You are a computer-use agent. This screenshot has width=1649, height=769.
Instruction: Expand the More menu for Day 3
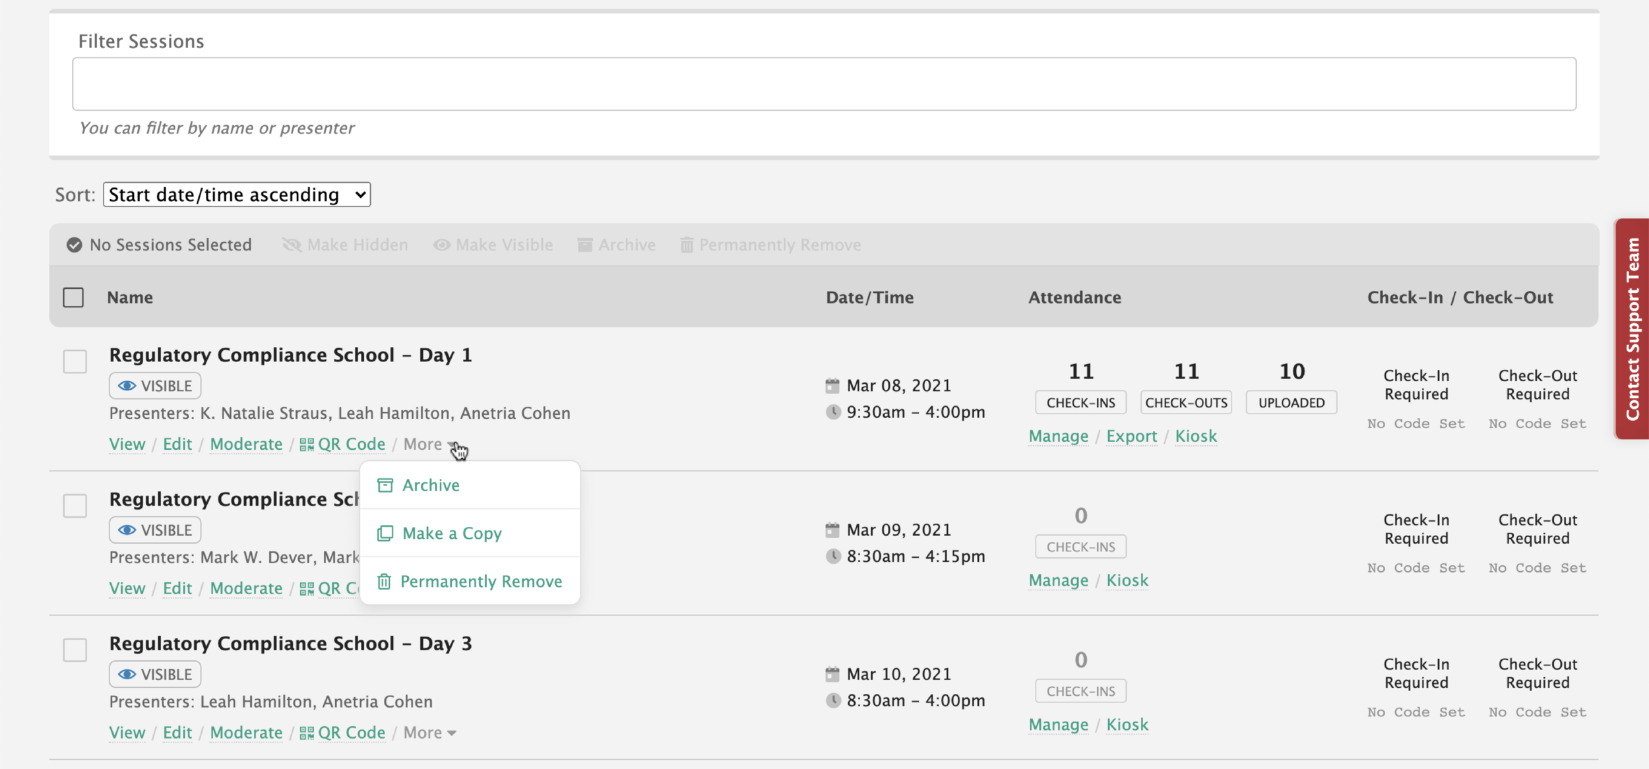(x=429, y=733)
